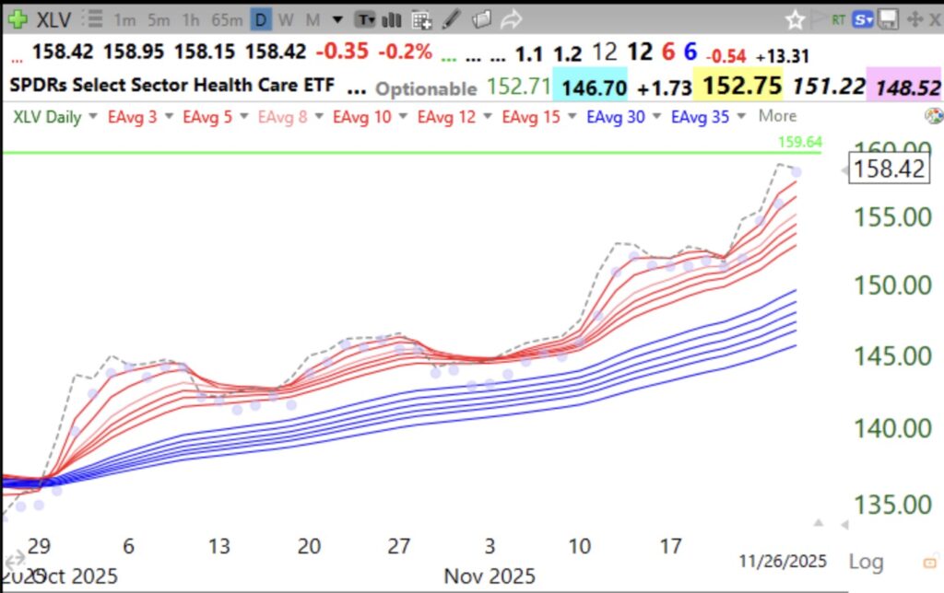Select the bar chart style icon
944x593 pixels.
[391, 18]
